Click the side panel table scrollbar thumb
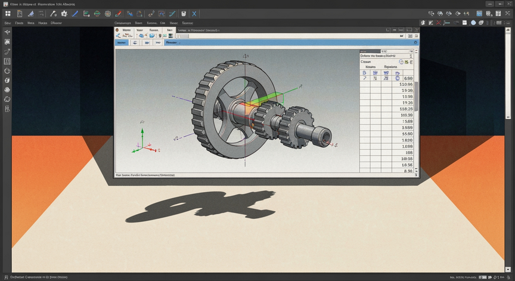 pos(417,96)
